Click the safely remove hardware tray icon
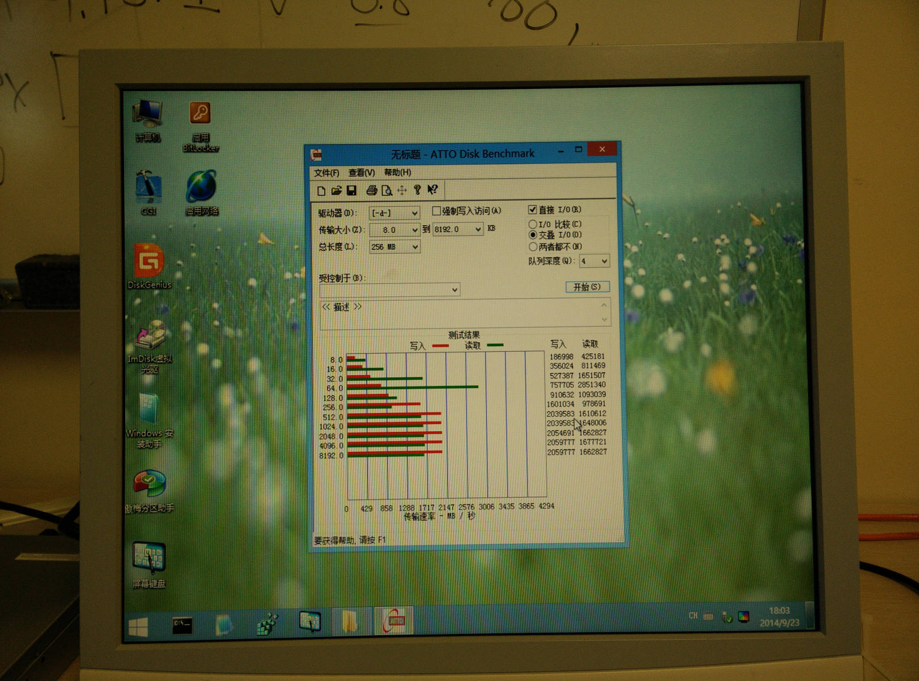Viewport: 919px width, 681px height. (x=726, y=617)
